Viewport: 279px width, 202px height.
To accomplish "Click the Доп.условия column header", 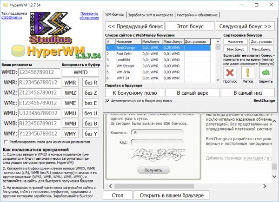I will click(x=197, y=42).
